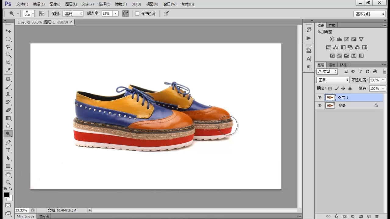This screenshot has height=219, width=390.
Task: Open the 时间轴 panel tab
Action: pos(44,216)
